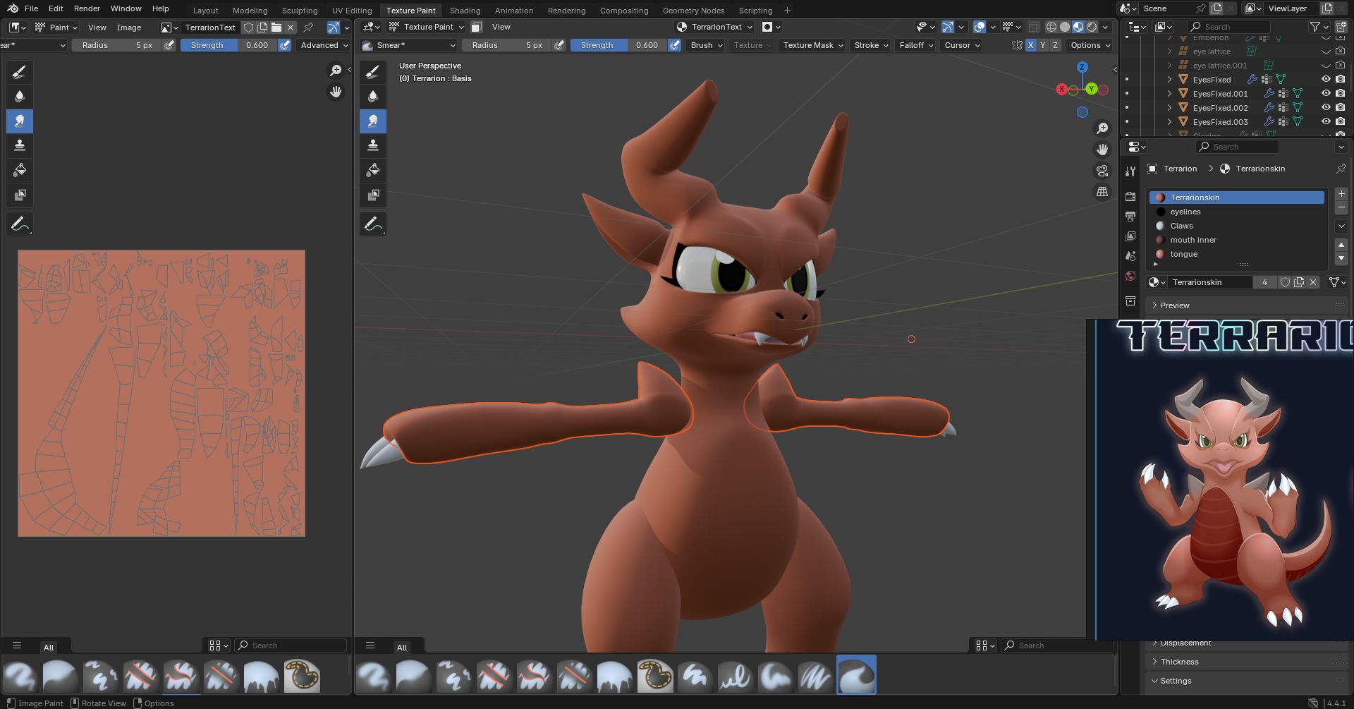1354x709 pixels.
Task: Hide EyesFixed in viewport via eye icon
Action: pyautogui.click(x=1326, y=80)
